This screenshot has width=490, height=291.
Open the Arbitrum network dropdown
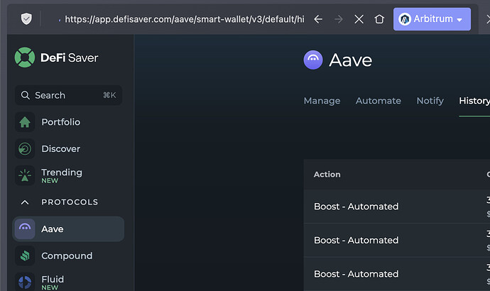coord(432,19)
